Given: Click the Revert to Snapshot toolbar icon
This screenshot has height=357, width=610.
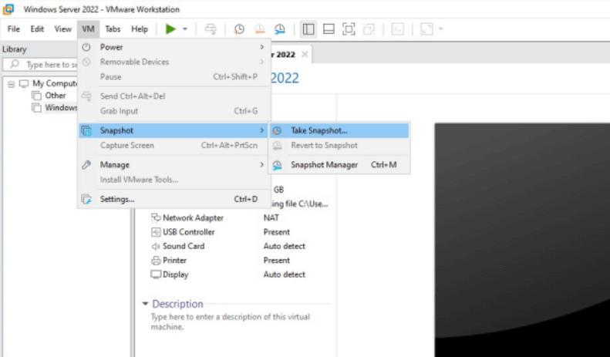Looking at the screenshot, I should pyautogui.click(x=259, y=29).
